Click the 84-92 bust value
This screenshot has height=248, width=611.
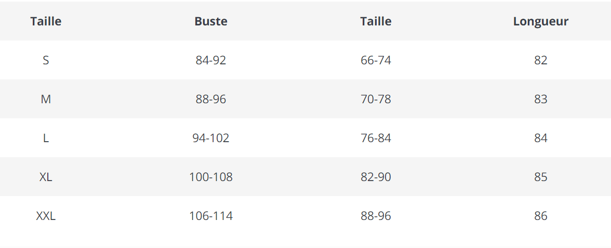[x=211, y=60]
